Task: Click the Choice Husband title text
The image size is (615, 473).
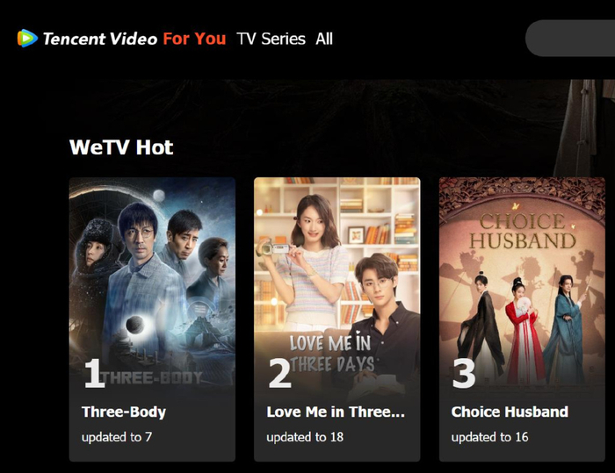Action: [x=510, y=412]
